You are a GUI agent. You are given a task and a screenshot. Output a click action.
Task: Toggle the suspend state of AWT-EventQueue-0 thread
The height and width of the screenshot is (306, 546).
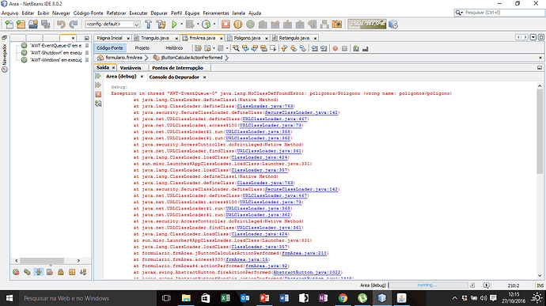(x=87, y=46)
